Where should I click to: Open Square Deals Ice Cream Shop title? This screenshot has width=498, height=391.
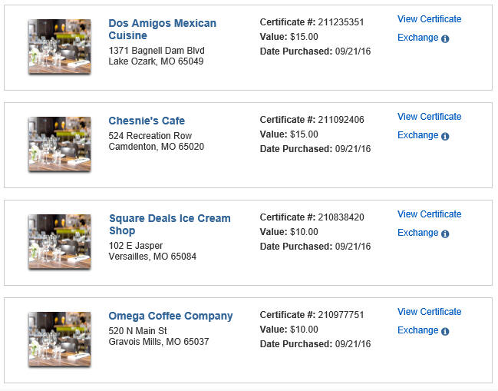pos(170,224)
